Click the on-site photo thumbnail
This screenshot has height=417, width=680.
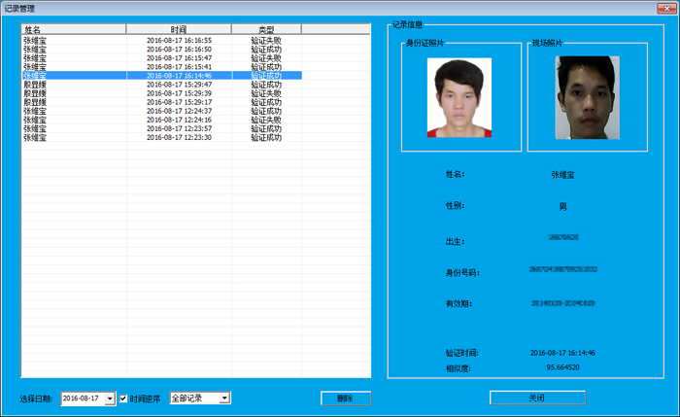[x=586, y=97]
